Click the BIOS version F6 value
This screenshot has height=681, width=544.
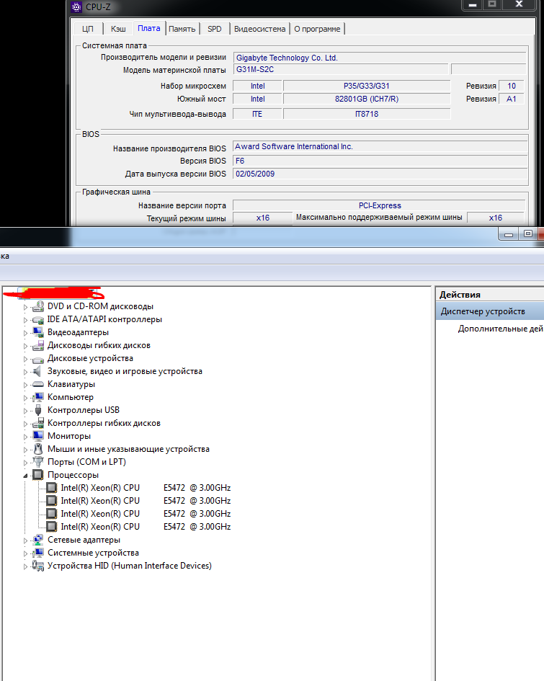[380, 161]
